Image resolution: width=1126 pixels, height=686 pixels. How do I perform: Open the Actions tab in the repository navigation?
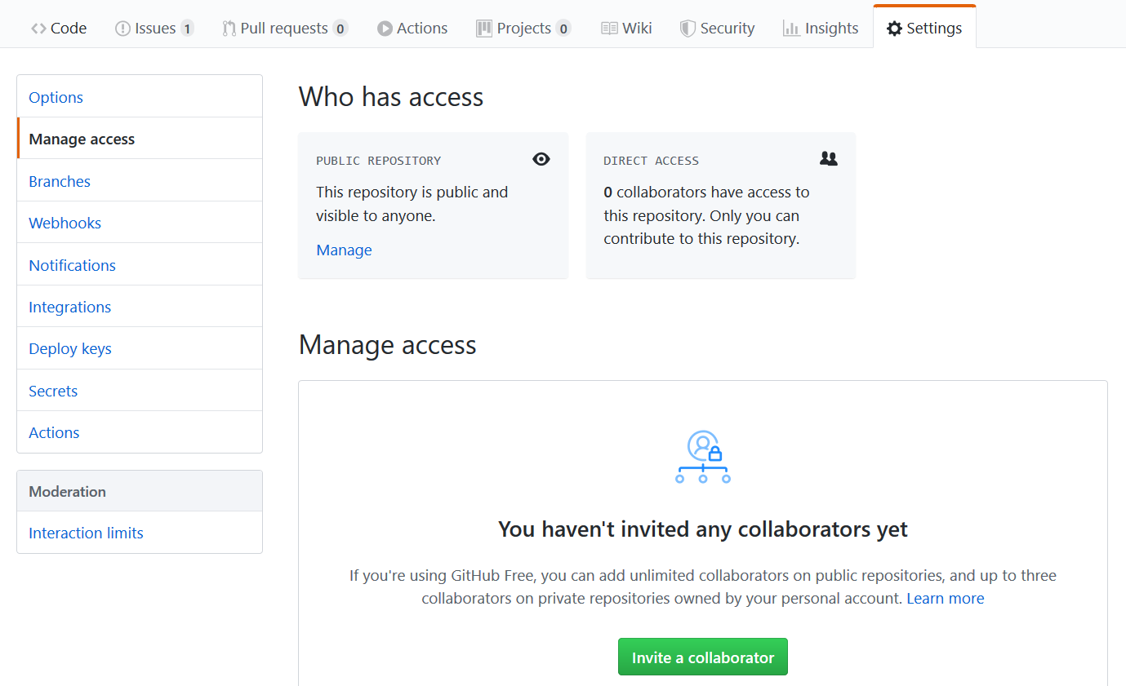412,28
